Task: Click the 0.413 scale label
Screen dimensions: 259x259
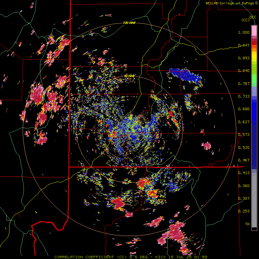Action: pyautogui.click(x=244, y=173)
